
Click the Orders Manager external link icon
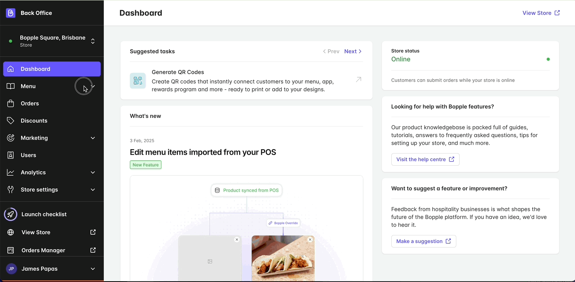(x=93, y=250)
